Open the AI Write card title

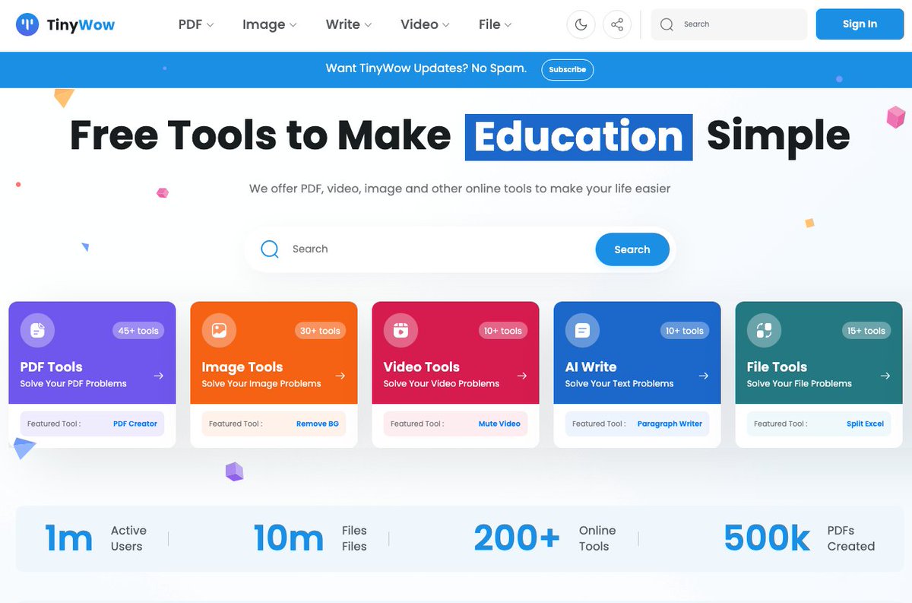[x=591, y=367]
